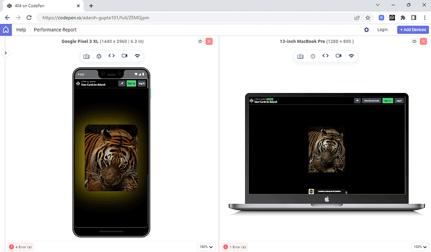This screenshot has width=431, height=252.
Task: Toggle network throttling wifi icon for MacBook Pro
Action: click(351, 56)
